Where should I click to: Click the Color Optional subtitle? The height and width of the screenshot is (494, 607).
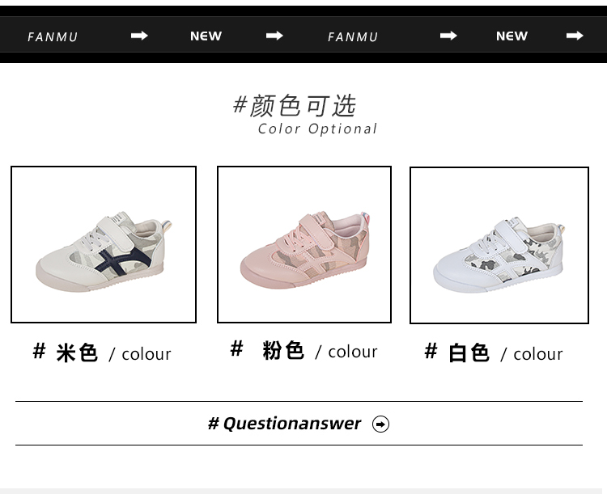click(x=317, y=129)
